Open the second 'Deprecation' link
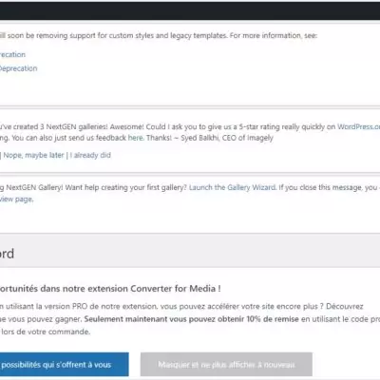380x380 pixels. [x=18, y=68]
